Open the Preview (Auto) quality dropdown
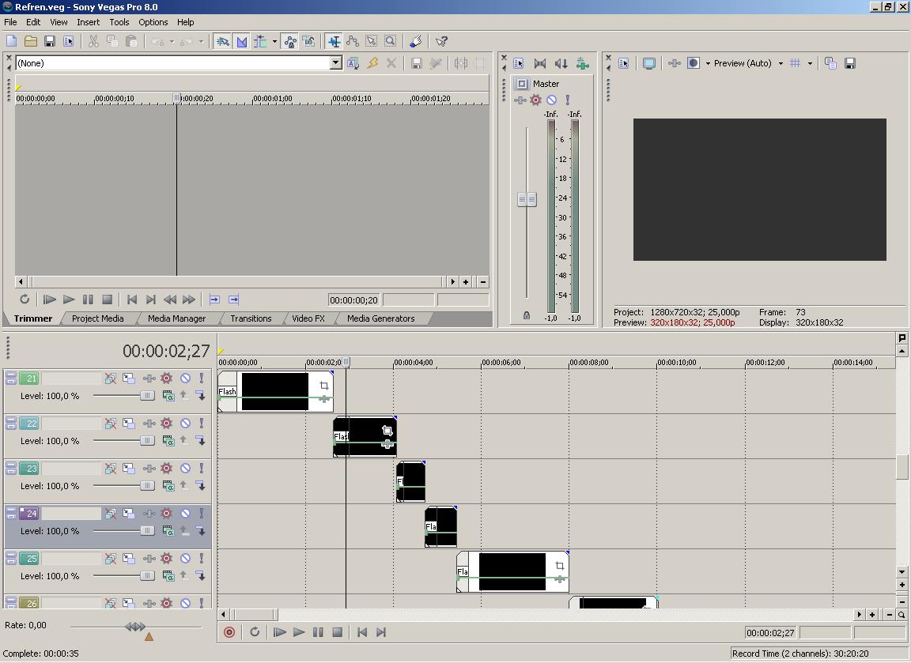This screenshot has height=663, width=911. [781, 63]
